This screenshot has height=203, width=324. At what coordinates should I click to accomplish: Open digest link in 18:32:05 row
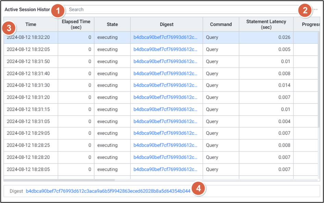point(165,49)
